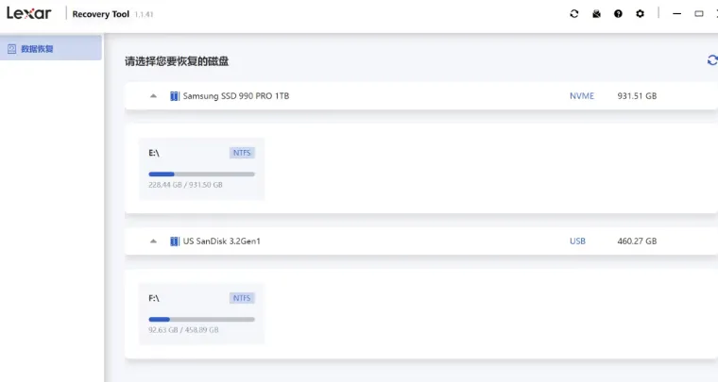The image size is (718, 382).
Task: Click the NTFS badge on E:\ drive
Action: [242, 152]
